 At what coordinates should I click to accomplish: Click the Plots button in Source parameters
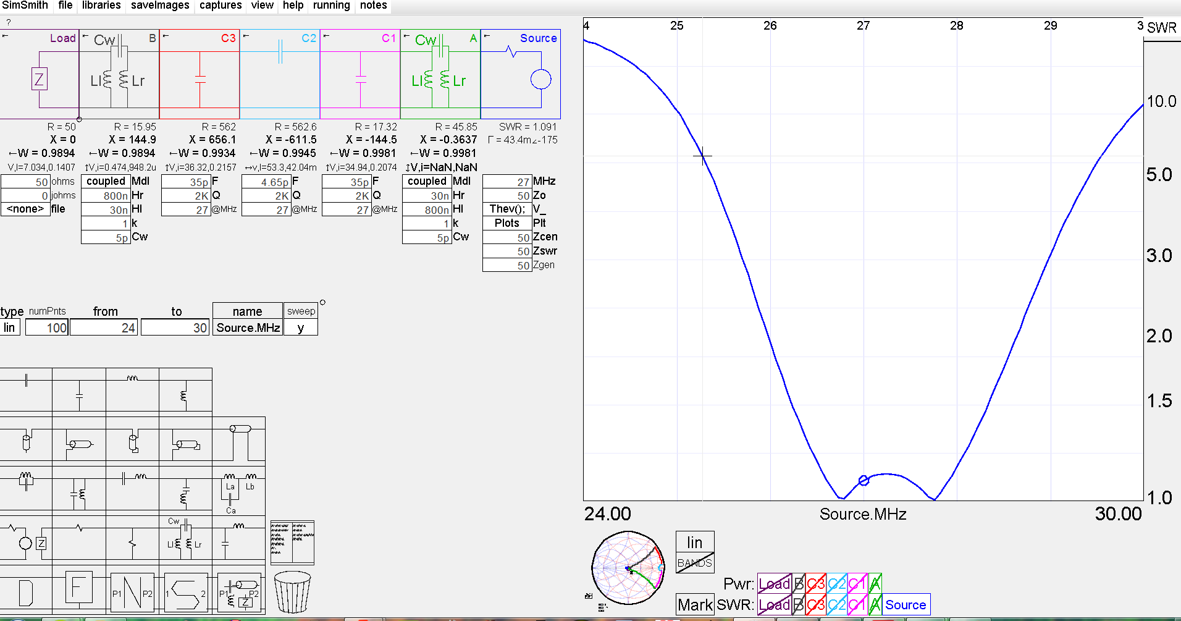point(506,223)
